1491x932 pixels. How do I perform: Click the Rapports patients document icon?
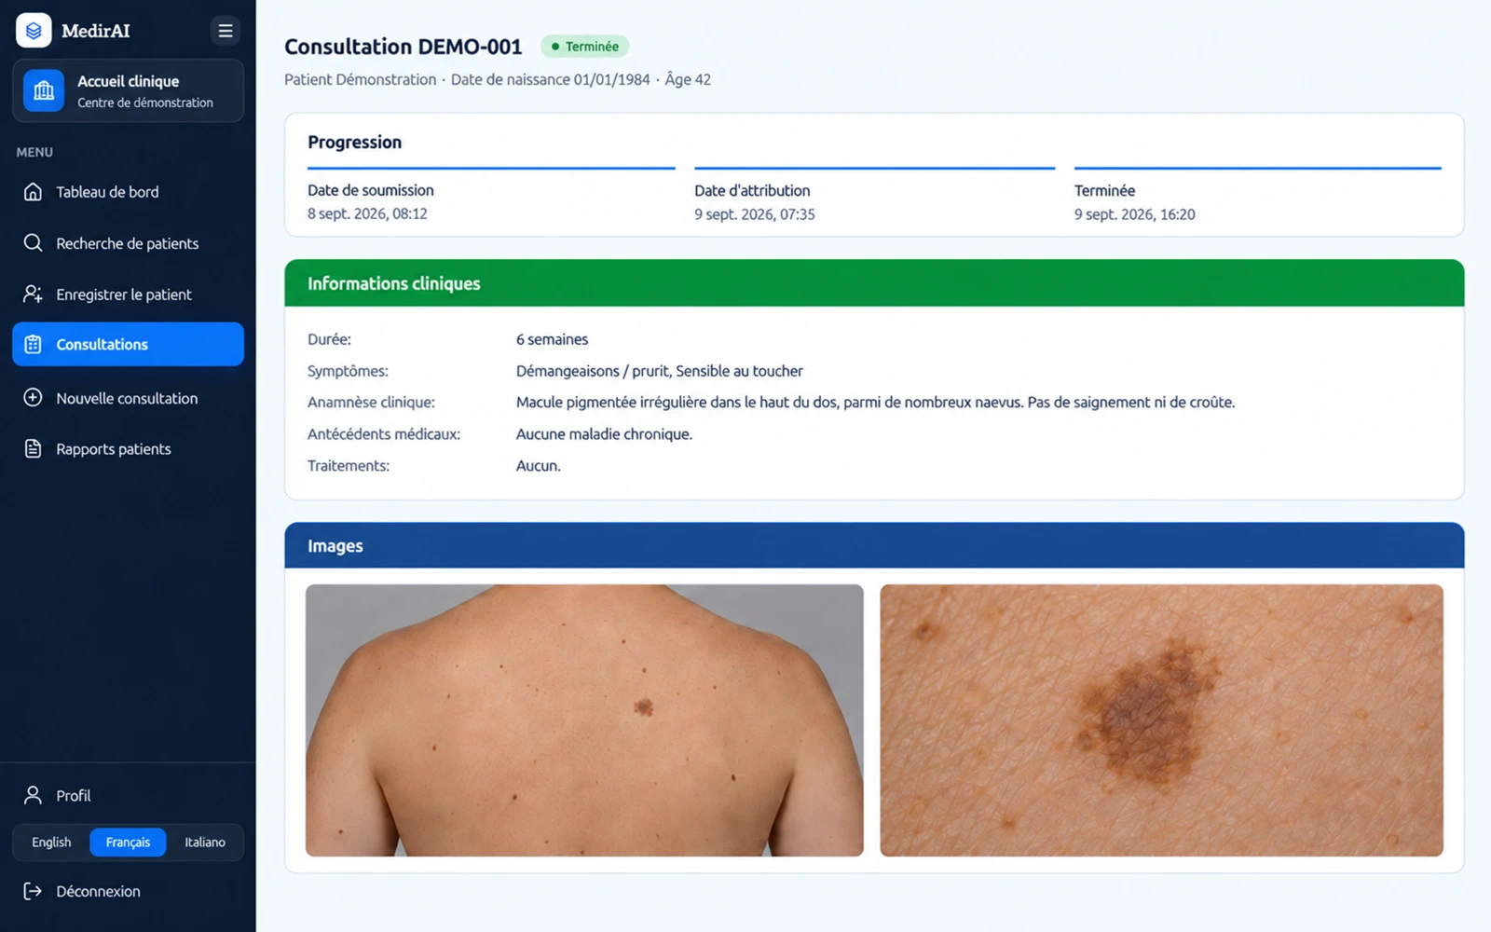[33, 449]
